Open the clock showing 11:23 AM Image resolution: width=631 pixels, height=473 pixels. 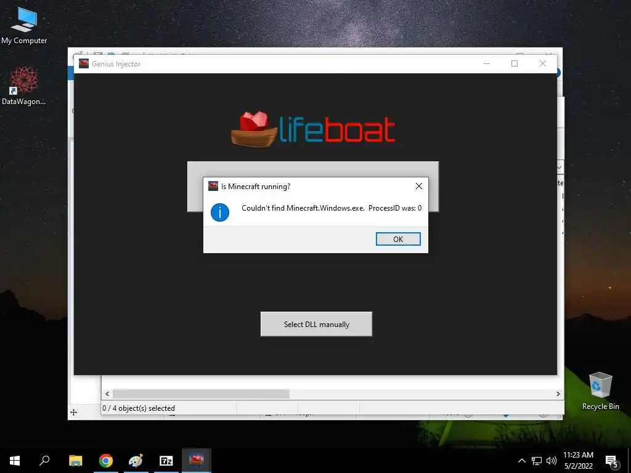(578, 461)
